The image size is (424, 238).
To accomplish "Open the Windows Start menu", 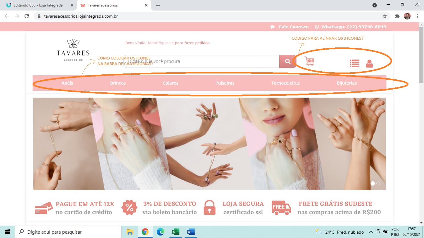I will click(x=7, y=232).
